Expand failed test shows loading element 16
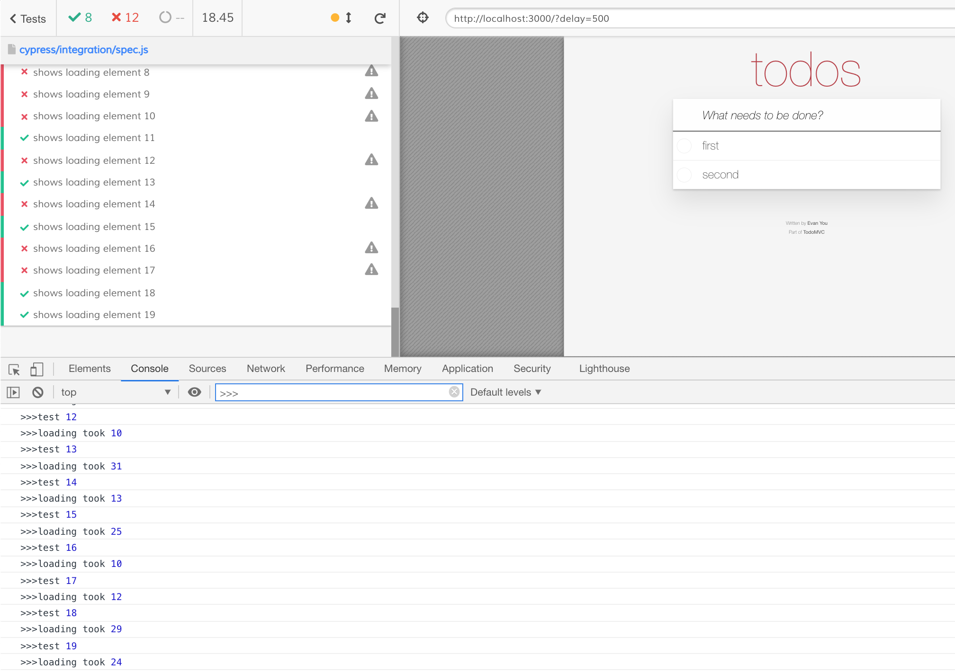The width and height of the screenshot is (955, 672). click(94, 248)
